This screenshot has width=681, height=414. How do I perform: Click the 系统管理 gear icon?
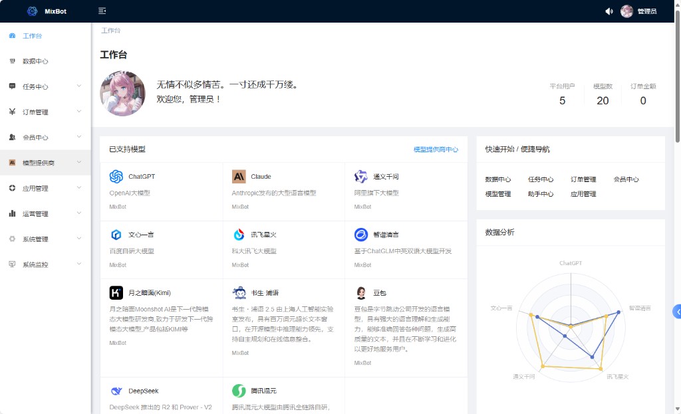click(x=12, y=239)
